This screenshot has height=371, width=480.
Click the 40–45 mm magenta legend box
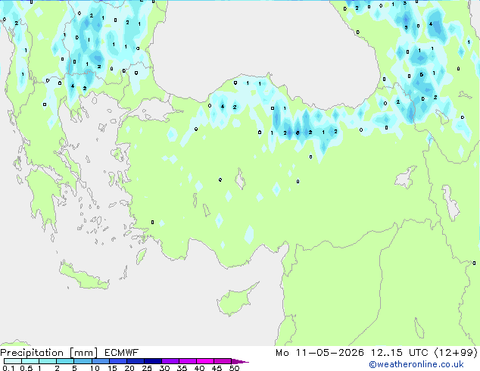(205, 361)
